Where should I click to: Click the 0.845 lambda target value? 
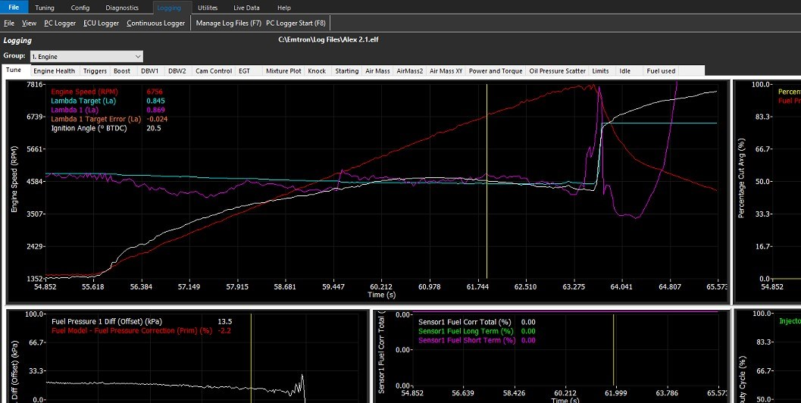155,102
